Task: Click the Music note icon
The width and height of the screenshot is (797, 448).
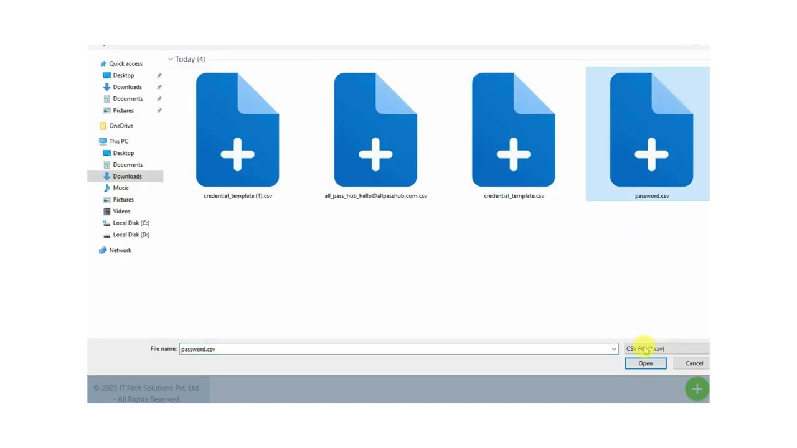Action: [x=107, y=188]
